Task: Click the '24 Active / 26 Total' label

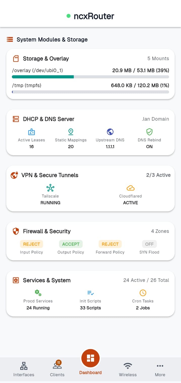Action: click(x=146, y=280)
